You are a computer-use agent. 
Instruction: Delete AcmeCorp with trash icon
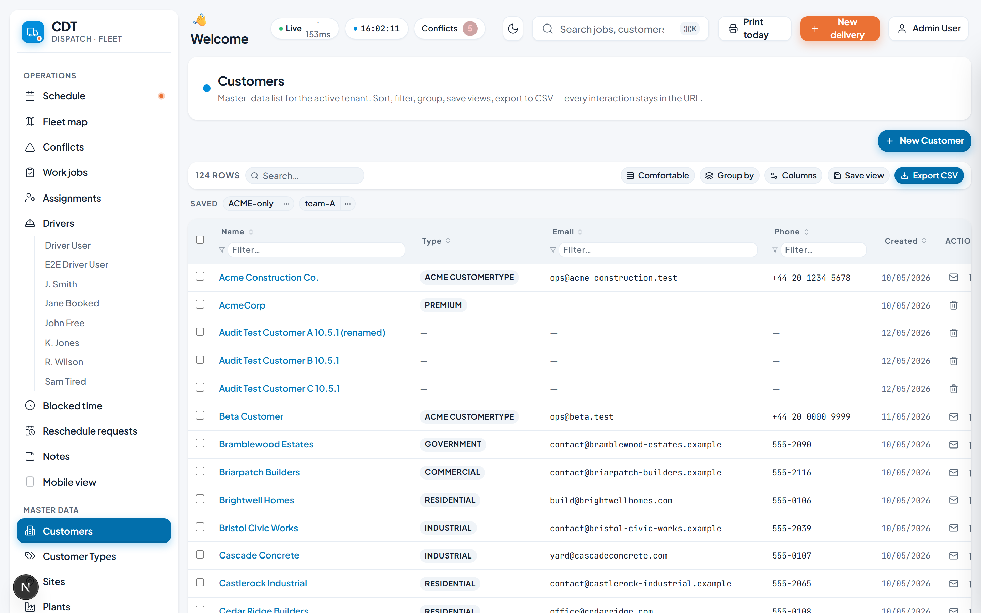point(953,305)
